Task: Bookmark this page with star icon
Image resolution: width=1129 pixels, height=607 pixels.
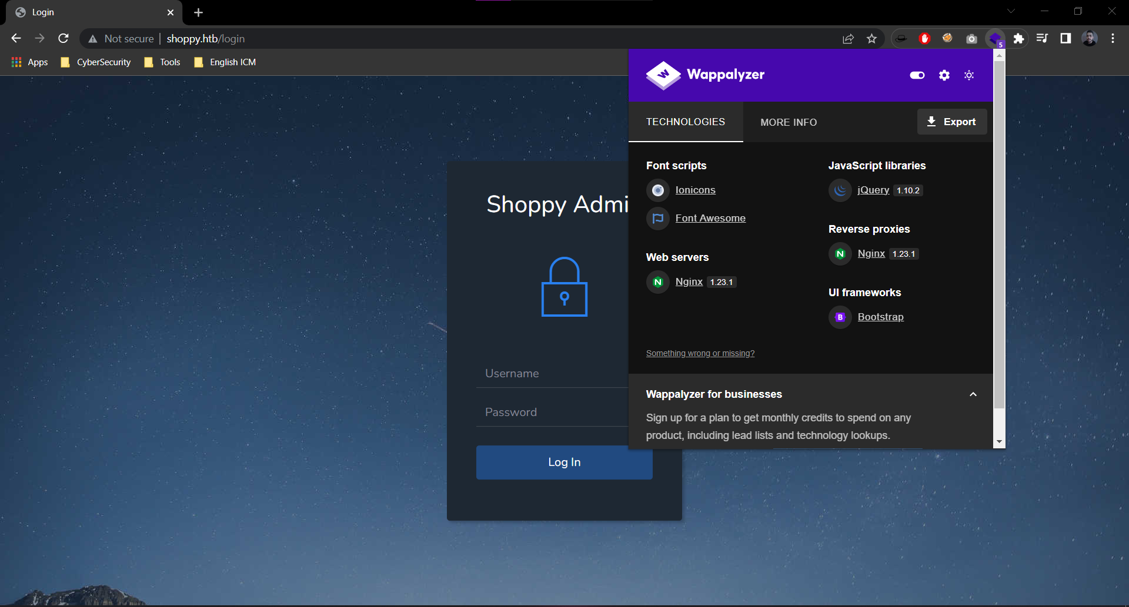Action: (x=871, y=39)
